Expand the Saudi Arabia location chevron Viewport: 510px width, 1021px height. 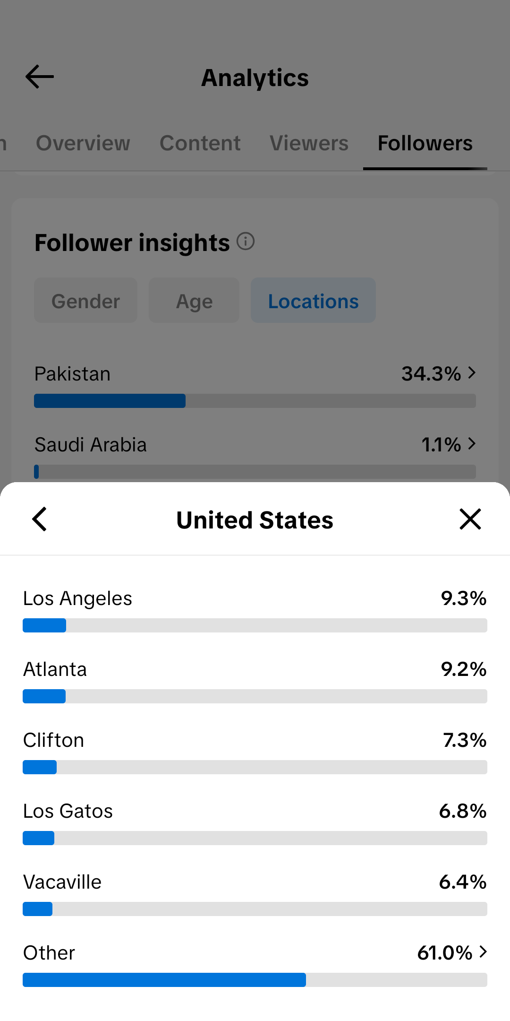tap(472, 444)
